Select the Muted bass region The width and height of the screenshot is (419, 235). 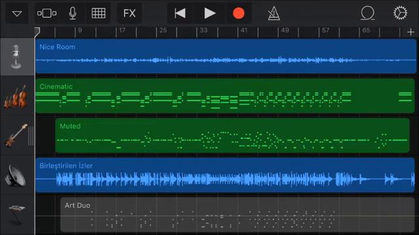232,135
